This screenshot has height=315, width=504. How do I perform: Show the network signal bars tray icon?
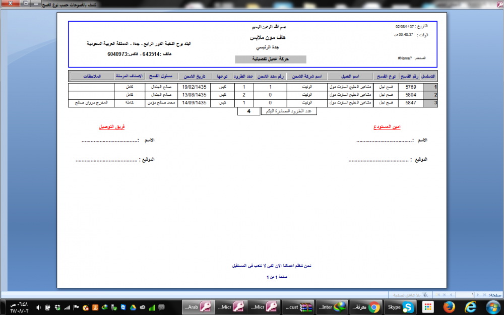[67, 307]
